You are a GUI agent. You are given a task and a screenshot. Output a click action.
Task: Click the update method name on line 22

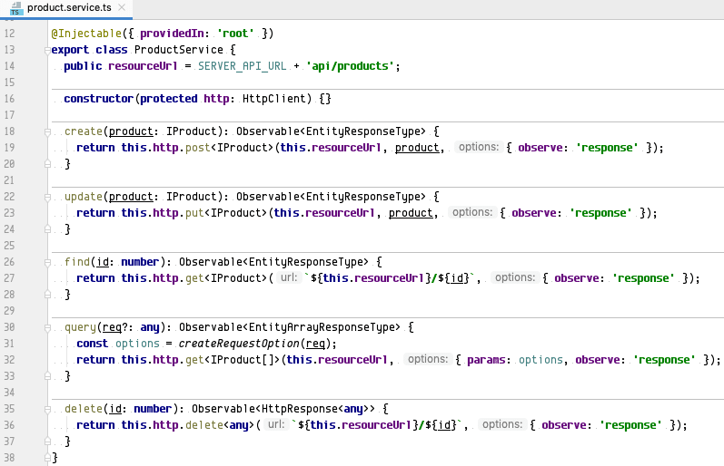[x=83, y=197]
